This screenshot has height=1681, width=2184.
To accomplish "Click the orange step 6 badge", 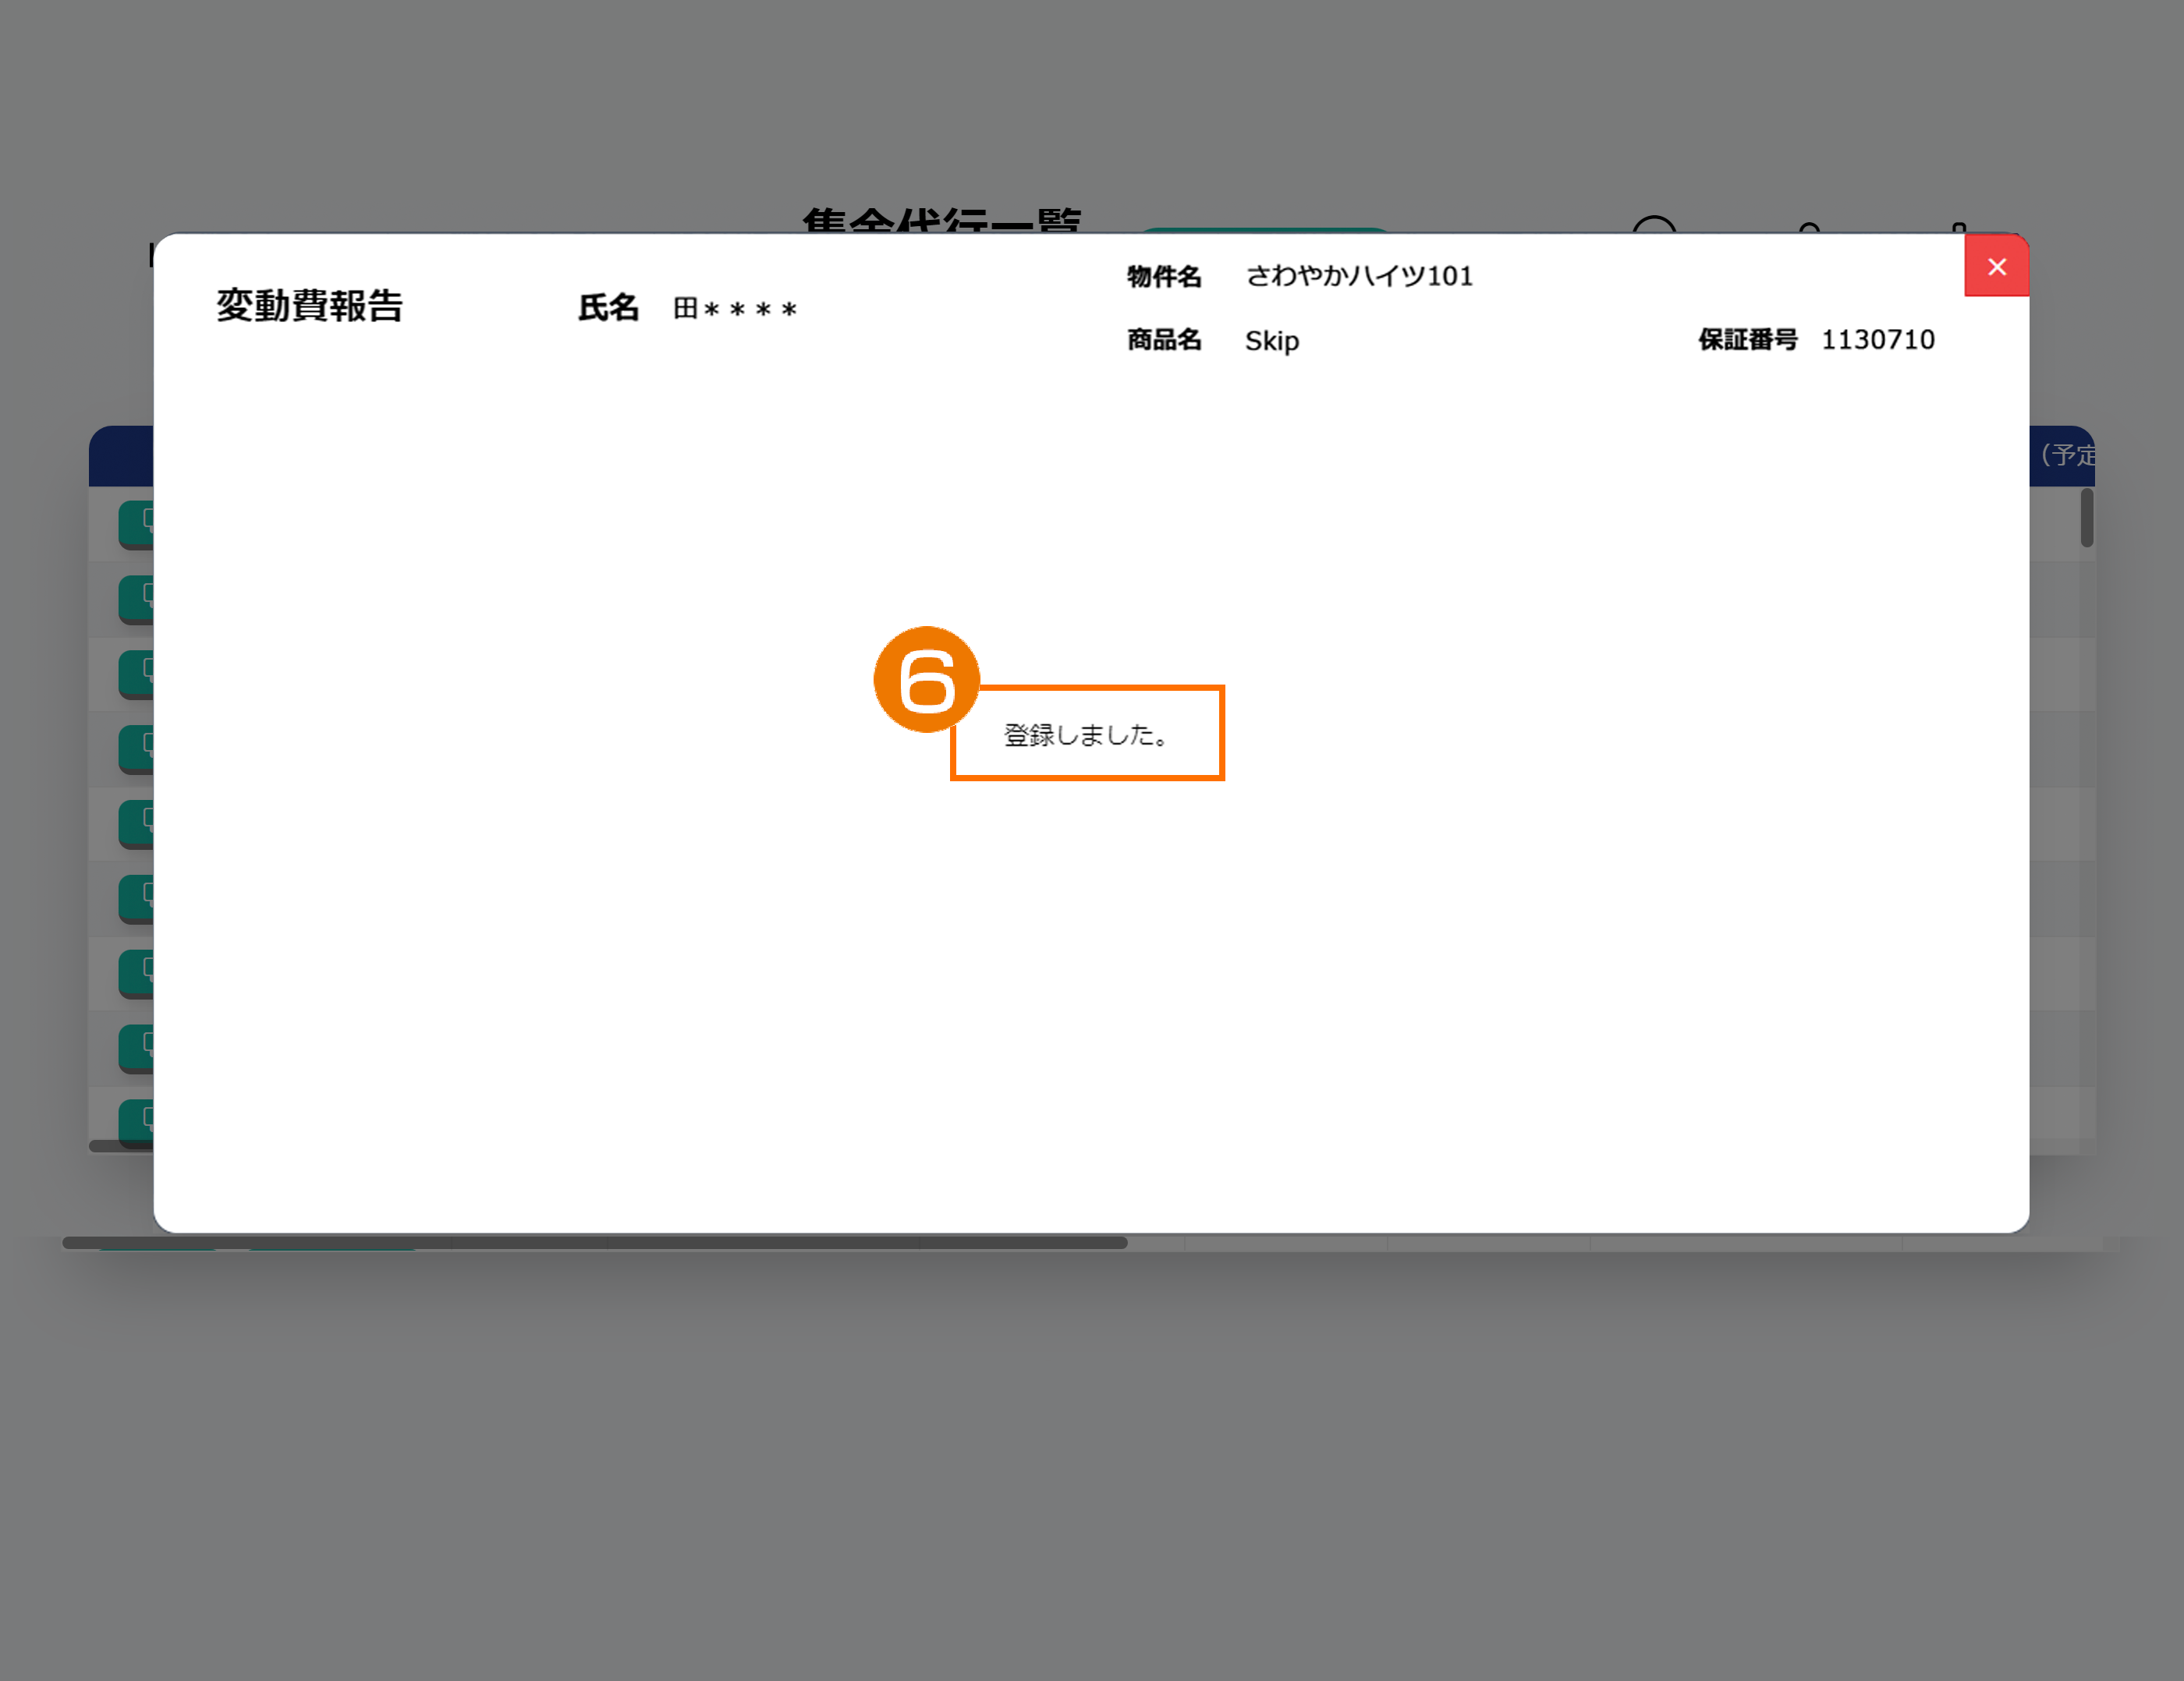I will 926,680.
